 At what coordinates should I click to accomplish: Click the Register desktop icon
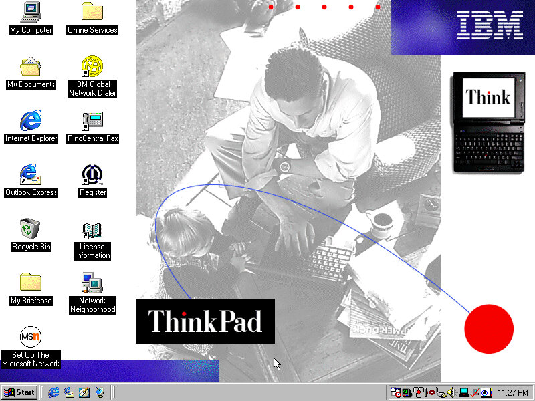coord(92,175)
